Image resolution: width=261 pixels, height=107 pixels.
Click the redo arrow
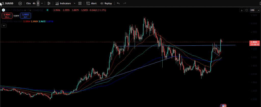[x=125, y=4]
